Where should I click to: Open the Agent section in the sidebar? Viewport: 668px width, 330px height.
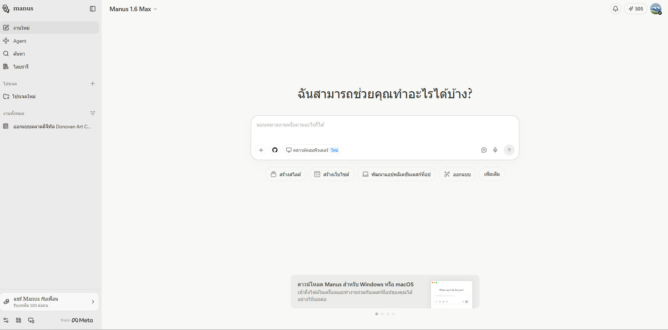[x=50, y=41]
